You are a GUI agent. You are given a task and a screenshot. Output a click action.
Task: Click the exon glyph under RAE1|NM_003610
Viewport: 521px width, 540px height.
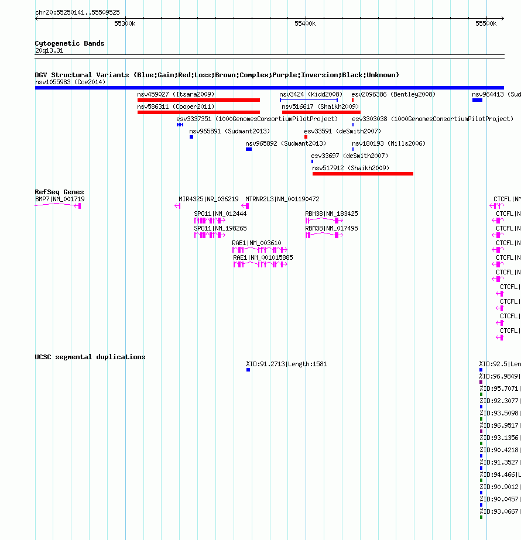pos(260,250)
